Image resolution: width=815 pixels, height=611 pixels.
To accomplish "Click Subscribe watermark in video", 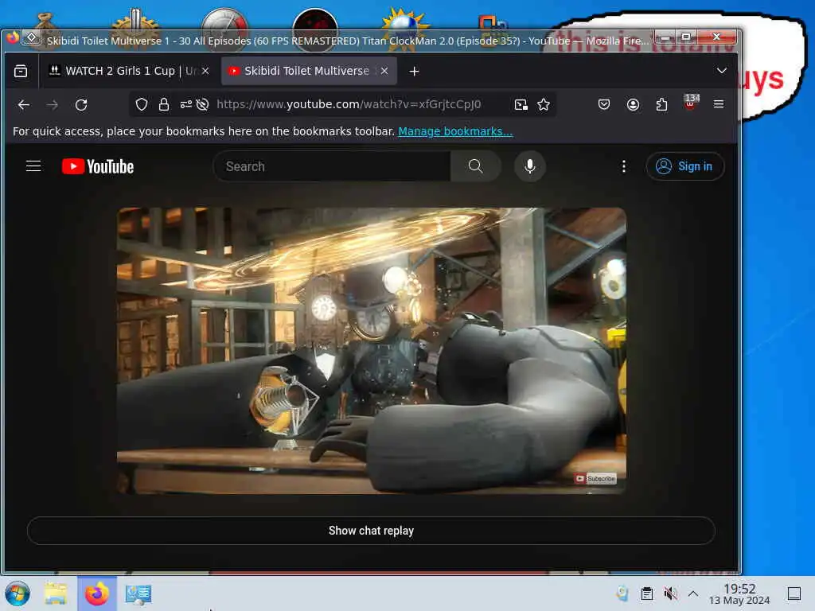I will 595,478.
